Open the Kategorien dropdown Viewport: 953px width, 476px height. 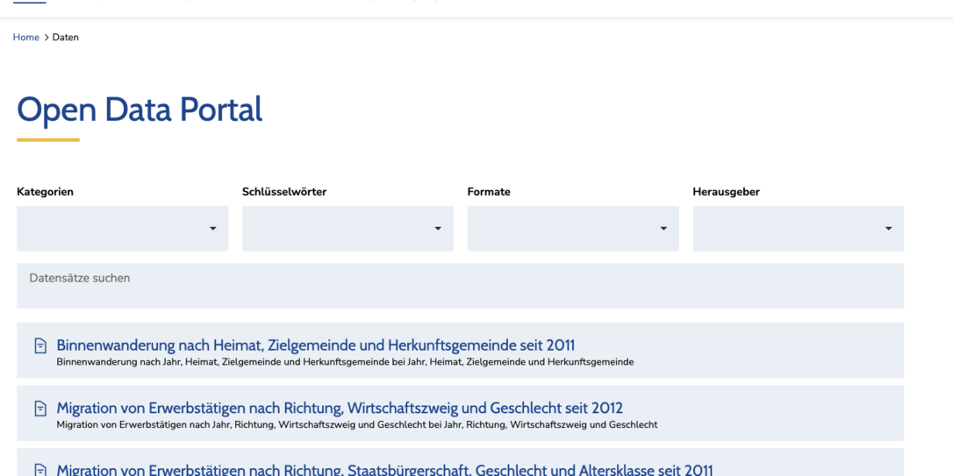(x=122, y=228)
